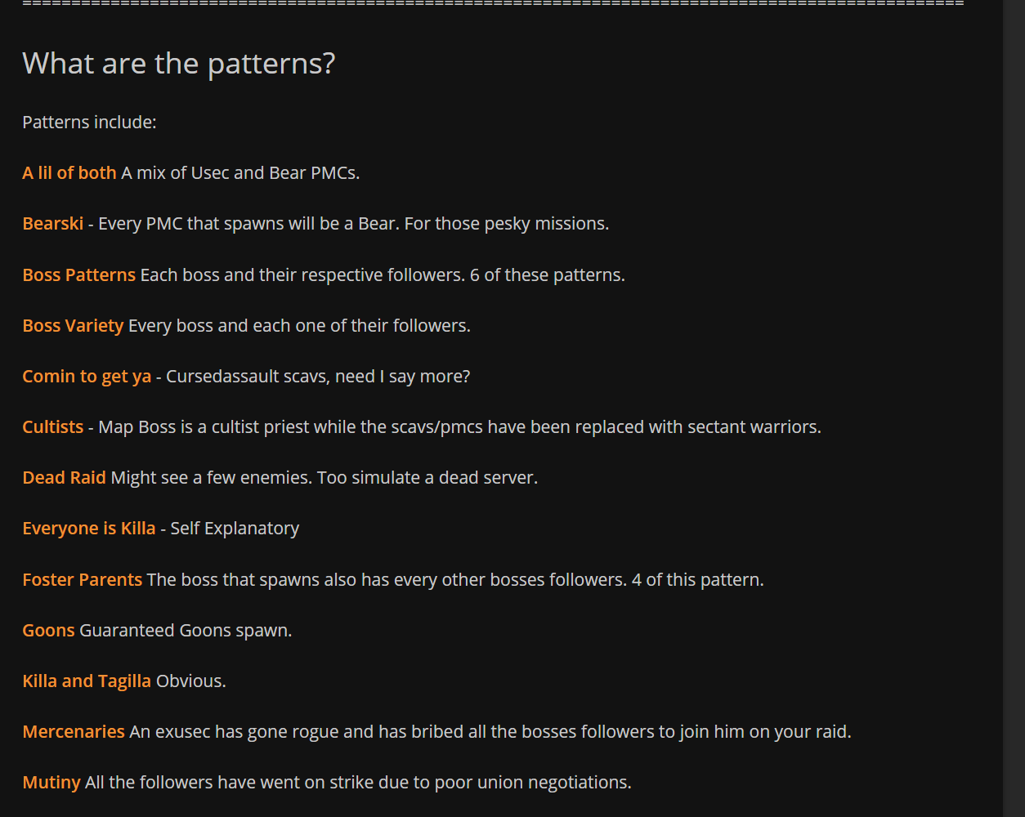Screen dimensions: 1025x817
Task: Open the 'Dead Raid' pattern entry
Action: click(64, 478)
